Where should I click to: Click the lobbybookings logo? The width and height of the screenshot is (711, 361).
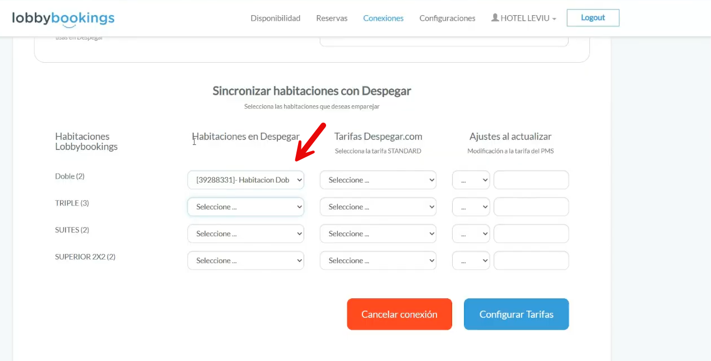[x=63, y=18]
